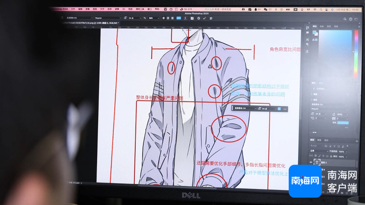Open the 滤镜 menu
The height and width of the screenshot is (205, 365).
pos(117,9)
